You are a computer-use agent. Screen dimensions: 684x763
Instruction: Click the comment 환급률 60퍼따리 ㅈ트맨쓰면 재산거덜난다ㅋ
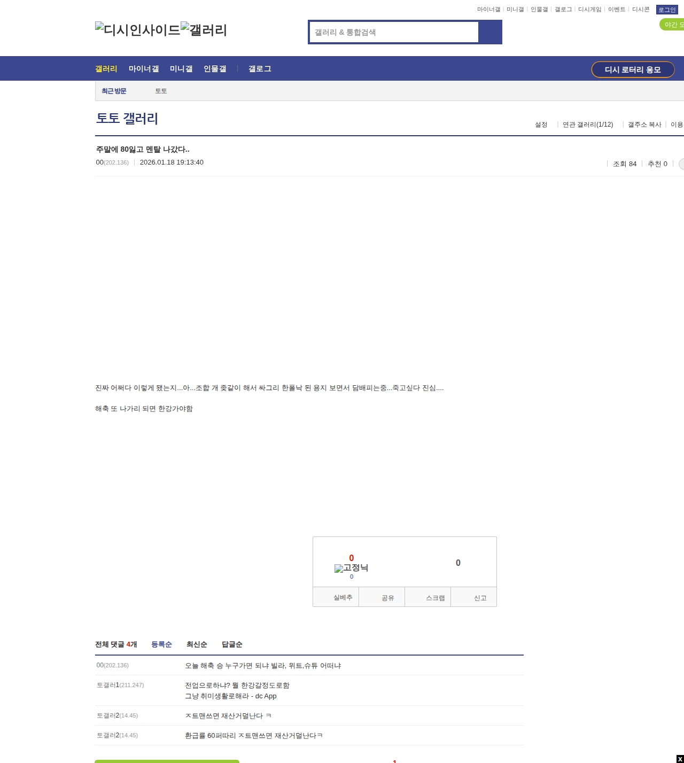tap(254, 736)
